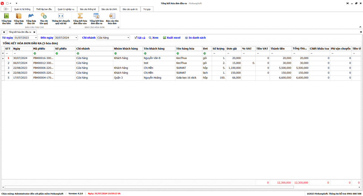Sort by Tên khách hàng column header
This screenshot has width=363, height=196.
[159, 49]
